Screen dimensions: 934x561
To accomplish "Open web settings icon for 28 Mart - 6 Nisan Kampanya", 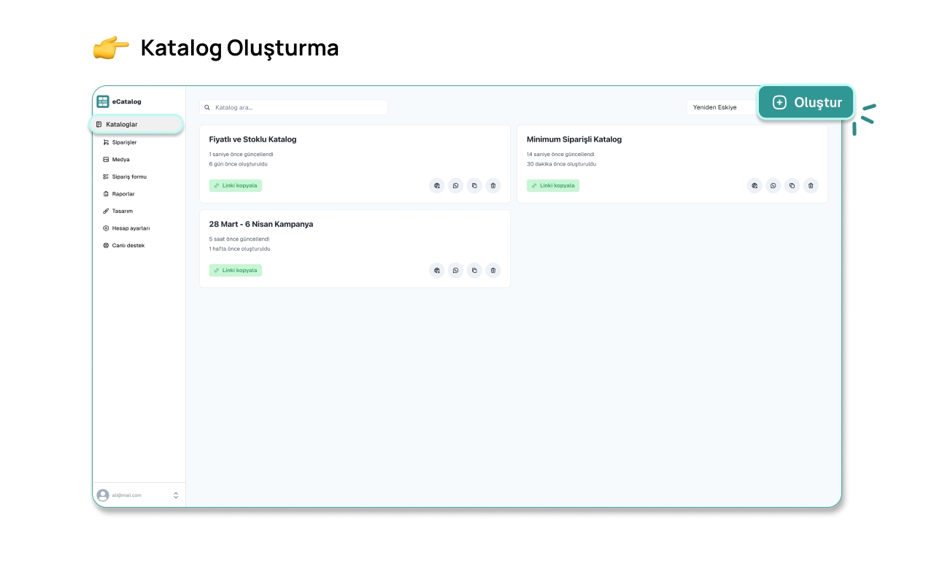I will [437, 271].
